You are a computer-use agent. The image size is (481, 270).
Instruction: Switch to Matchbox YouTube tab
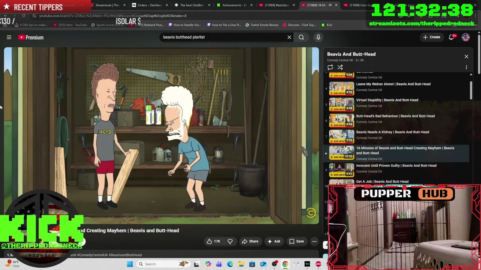277,5
